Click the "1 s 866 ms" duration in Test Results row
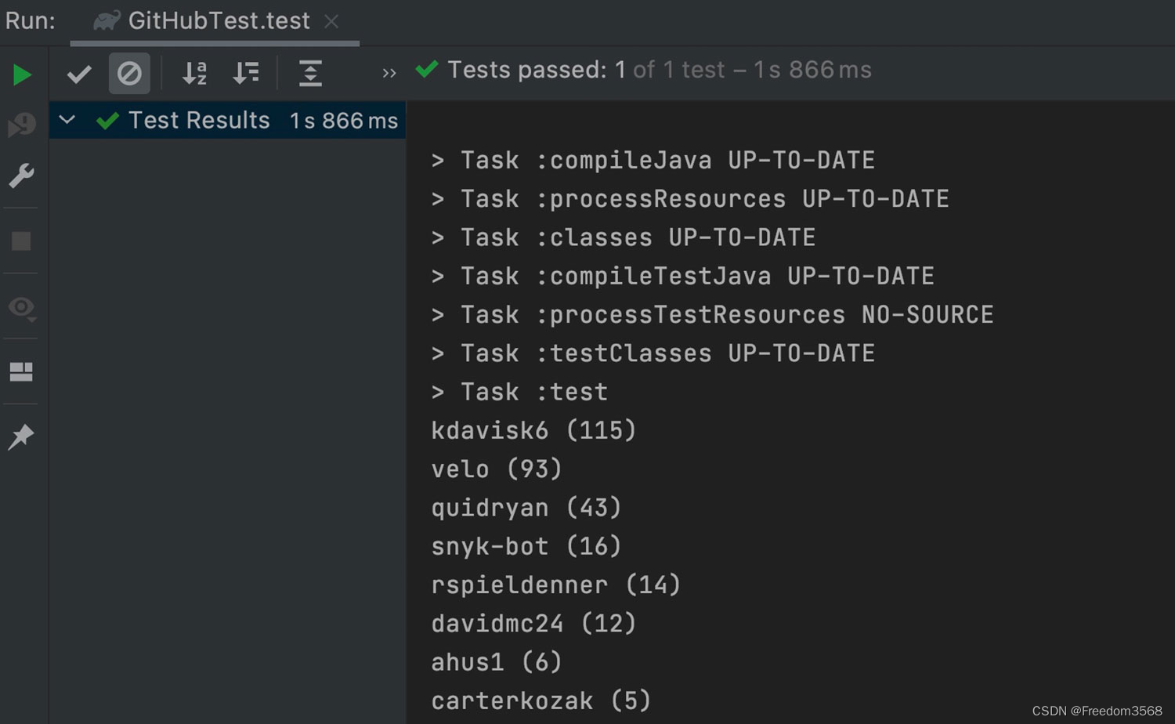 [344, 121]
